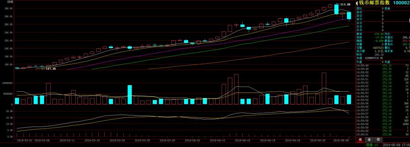Click the 外盘 label

359,62
